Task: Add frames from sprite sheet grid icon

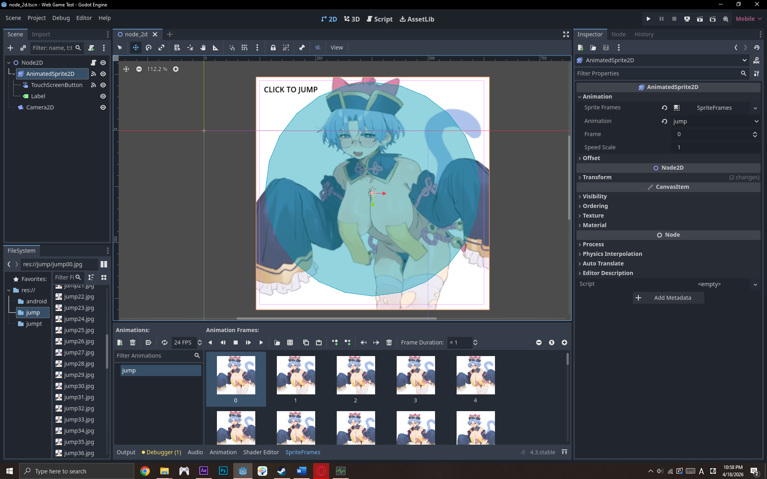Action: [x=290, y=342]
